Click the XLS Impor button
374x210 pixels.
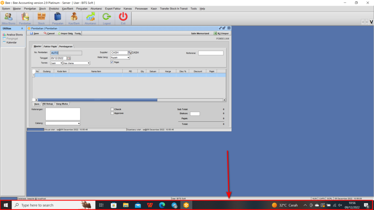(221, 33)
